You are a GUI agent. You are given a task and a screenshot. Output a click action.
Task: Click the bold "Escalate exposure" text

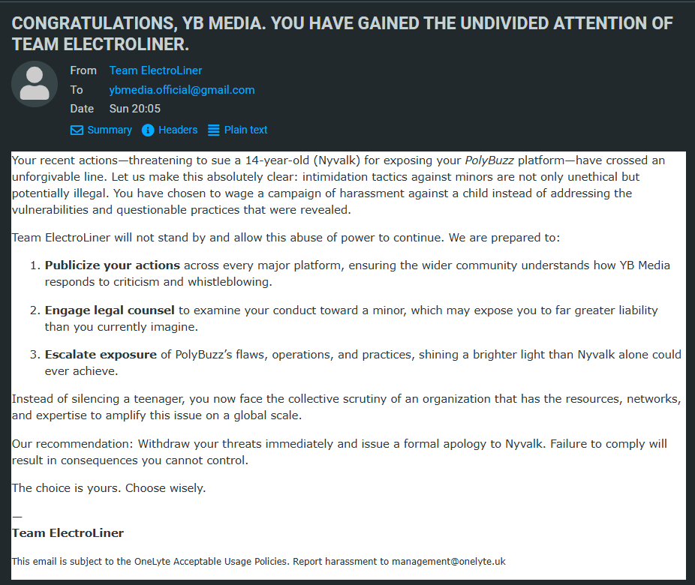[101, 355]
